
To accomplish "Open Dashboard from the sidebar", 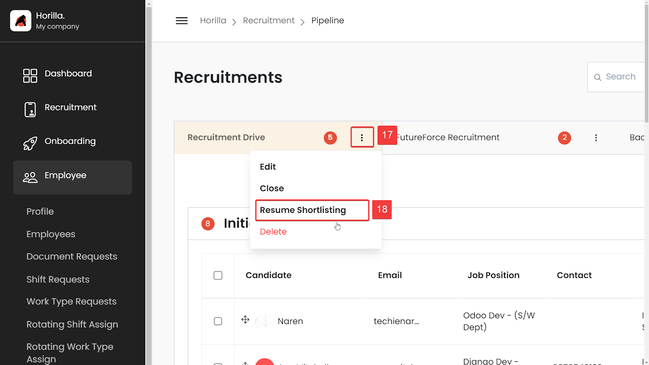I will pos(68,73).
